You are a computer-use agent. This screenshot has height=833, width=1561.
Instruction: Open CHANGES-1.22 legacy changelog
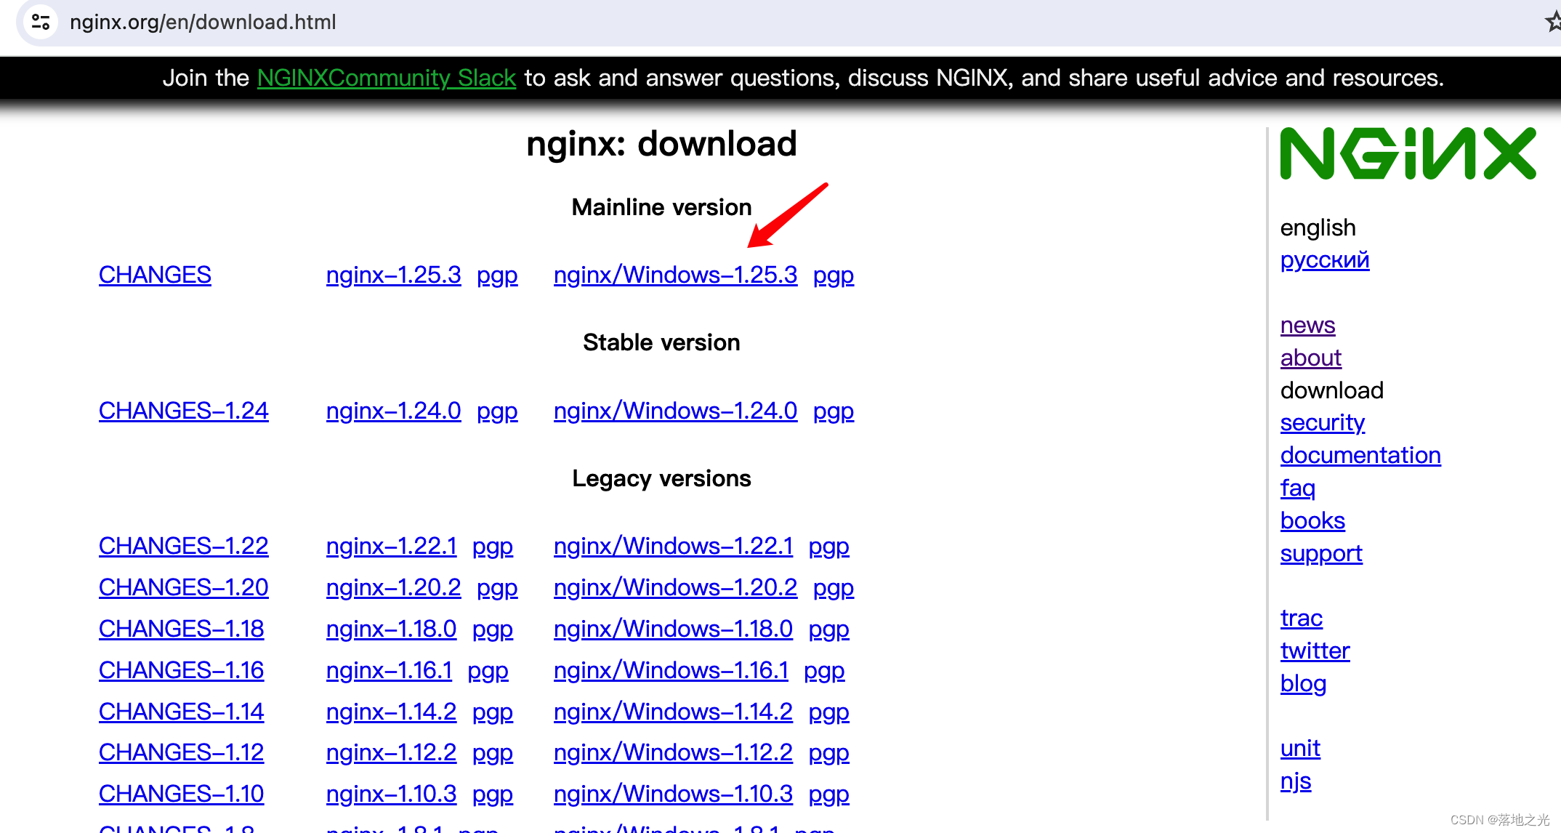(x=183, y=546)
